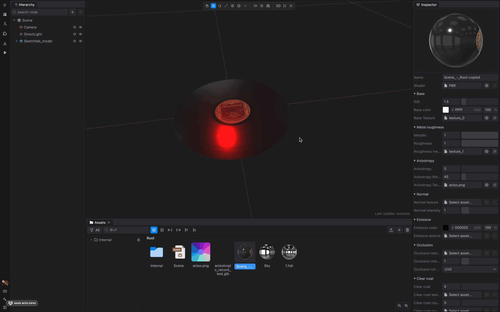Sort assets Z-A

click(x=178, y=230)
